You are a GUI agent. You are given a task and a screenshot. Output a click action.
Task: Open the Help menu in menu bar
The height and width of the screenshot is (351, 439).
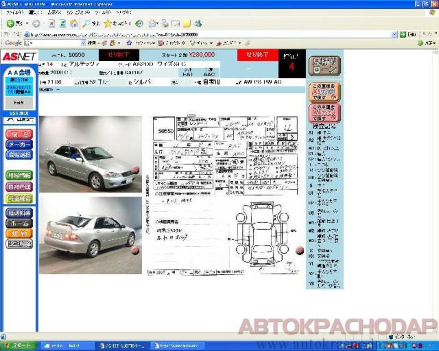coord(123,13)
